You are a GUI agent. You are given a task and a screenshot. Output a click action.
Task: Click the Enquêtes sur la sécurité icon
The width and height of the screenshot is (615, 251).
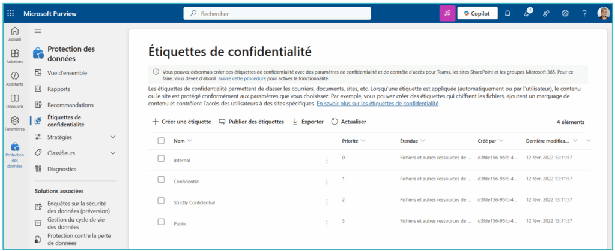click(38, 207)
